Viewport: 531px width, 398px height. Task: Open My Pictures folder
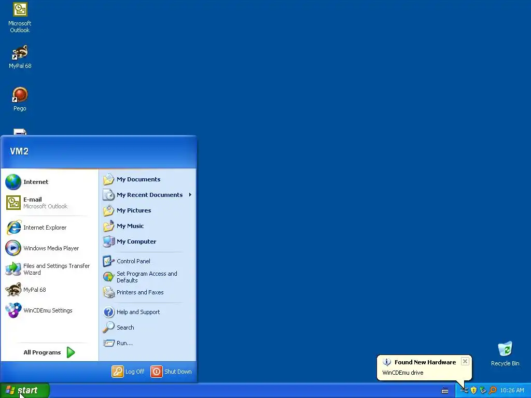click(148, 210)
